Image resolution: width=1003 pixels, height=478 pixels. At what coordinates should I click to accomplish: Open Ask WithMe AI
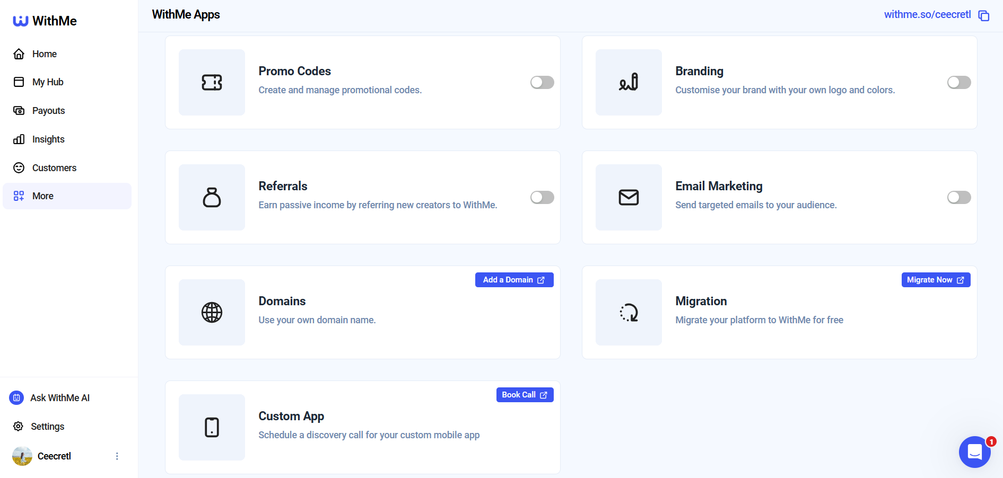point(59,397)
